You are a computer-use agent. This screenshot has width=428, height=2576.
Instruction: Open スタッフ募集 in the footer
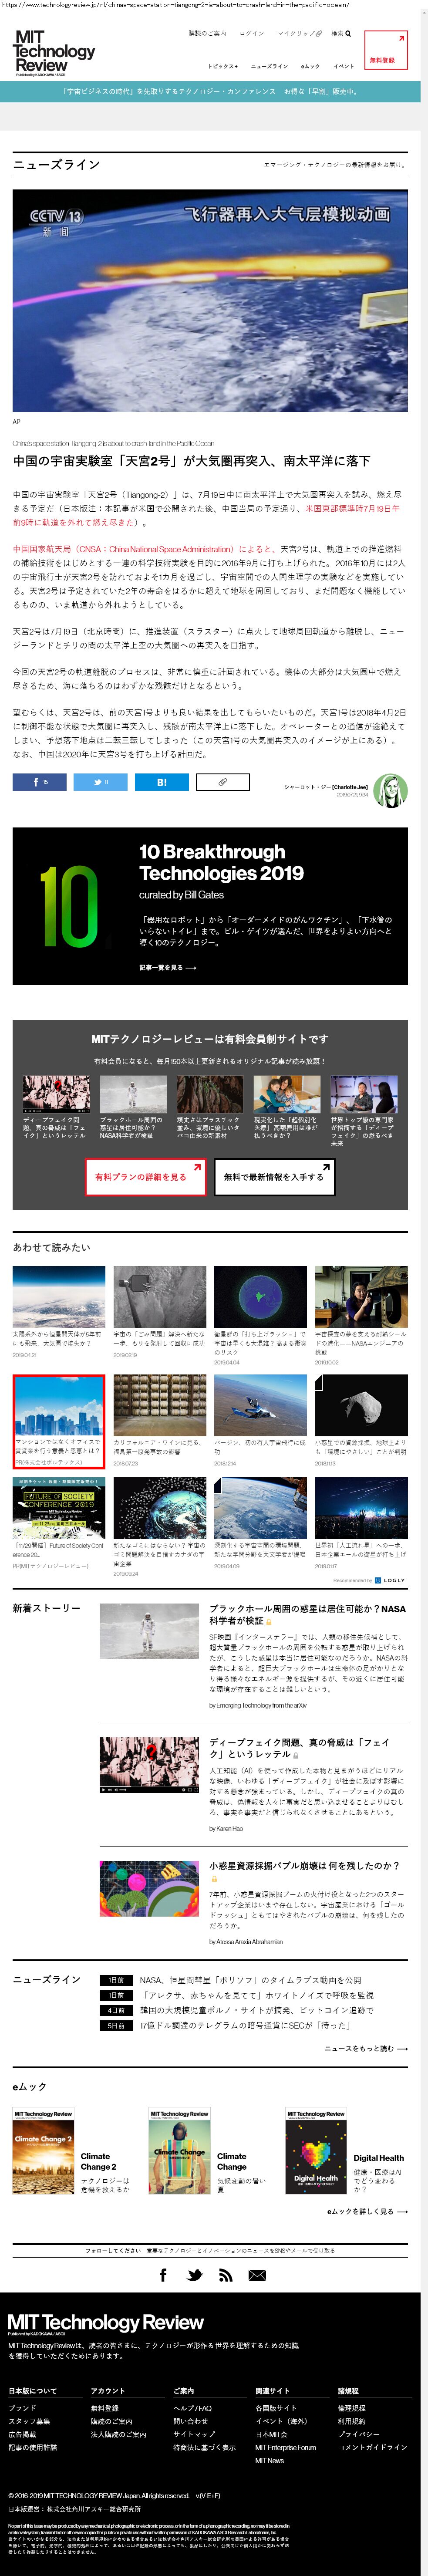coord(29,2421)
